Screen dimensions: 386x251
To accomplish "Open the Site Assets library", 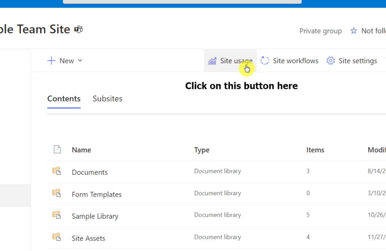I will pyautogui.click(x=88, y=238).
